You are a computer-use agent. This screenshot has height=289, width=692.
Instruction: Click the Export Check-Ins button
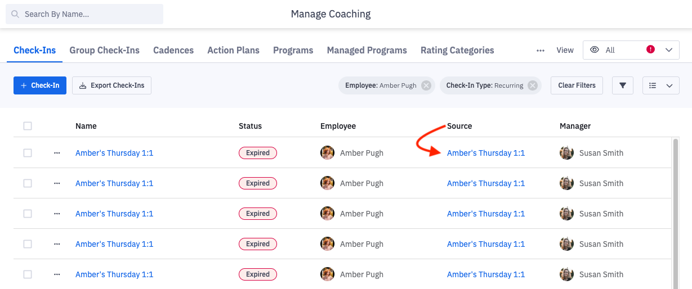[111, 85]
